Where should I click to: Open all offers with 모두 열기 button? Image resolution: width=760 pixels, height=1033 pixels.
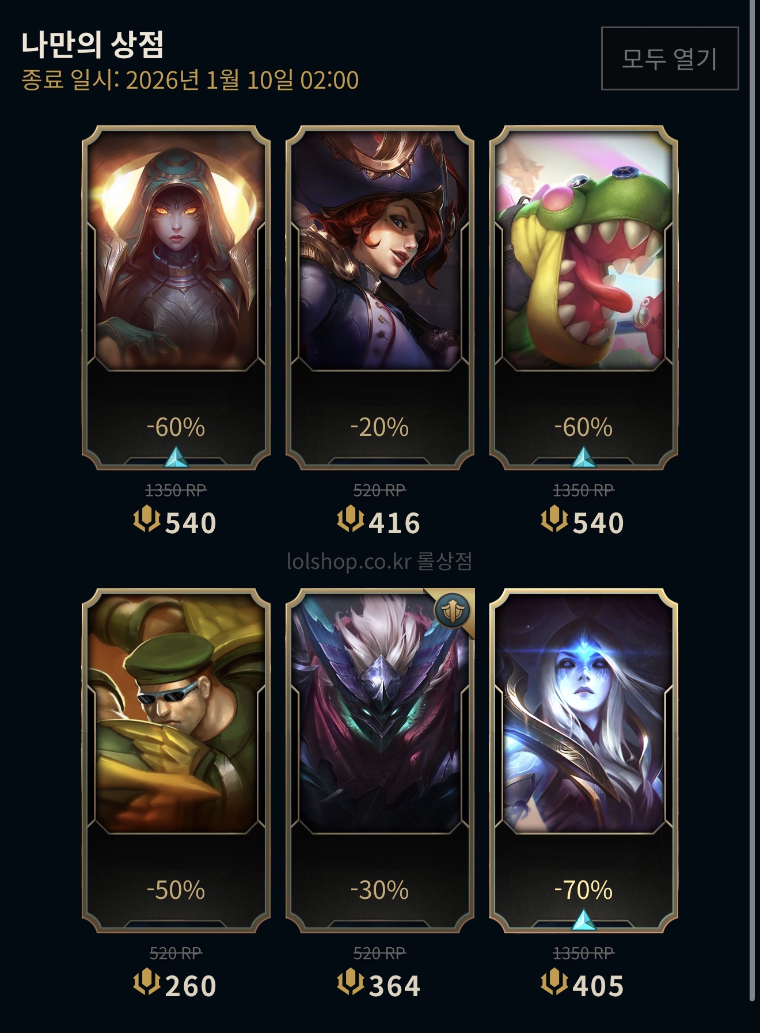[670, 58]
